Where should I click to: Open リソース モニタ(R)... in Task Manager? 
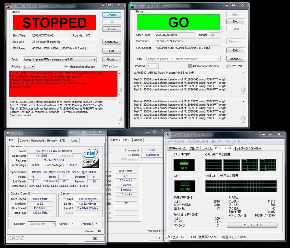click(252, 225)
